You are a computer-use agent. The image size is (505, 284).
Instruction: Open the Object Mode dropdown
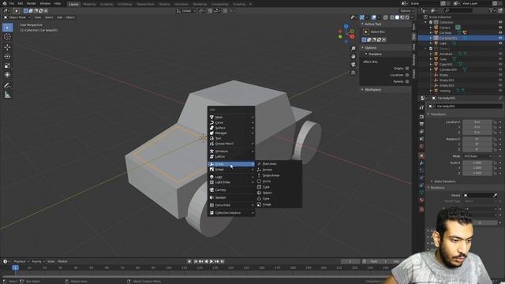pyautogui.click(x=17, y=17)
